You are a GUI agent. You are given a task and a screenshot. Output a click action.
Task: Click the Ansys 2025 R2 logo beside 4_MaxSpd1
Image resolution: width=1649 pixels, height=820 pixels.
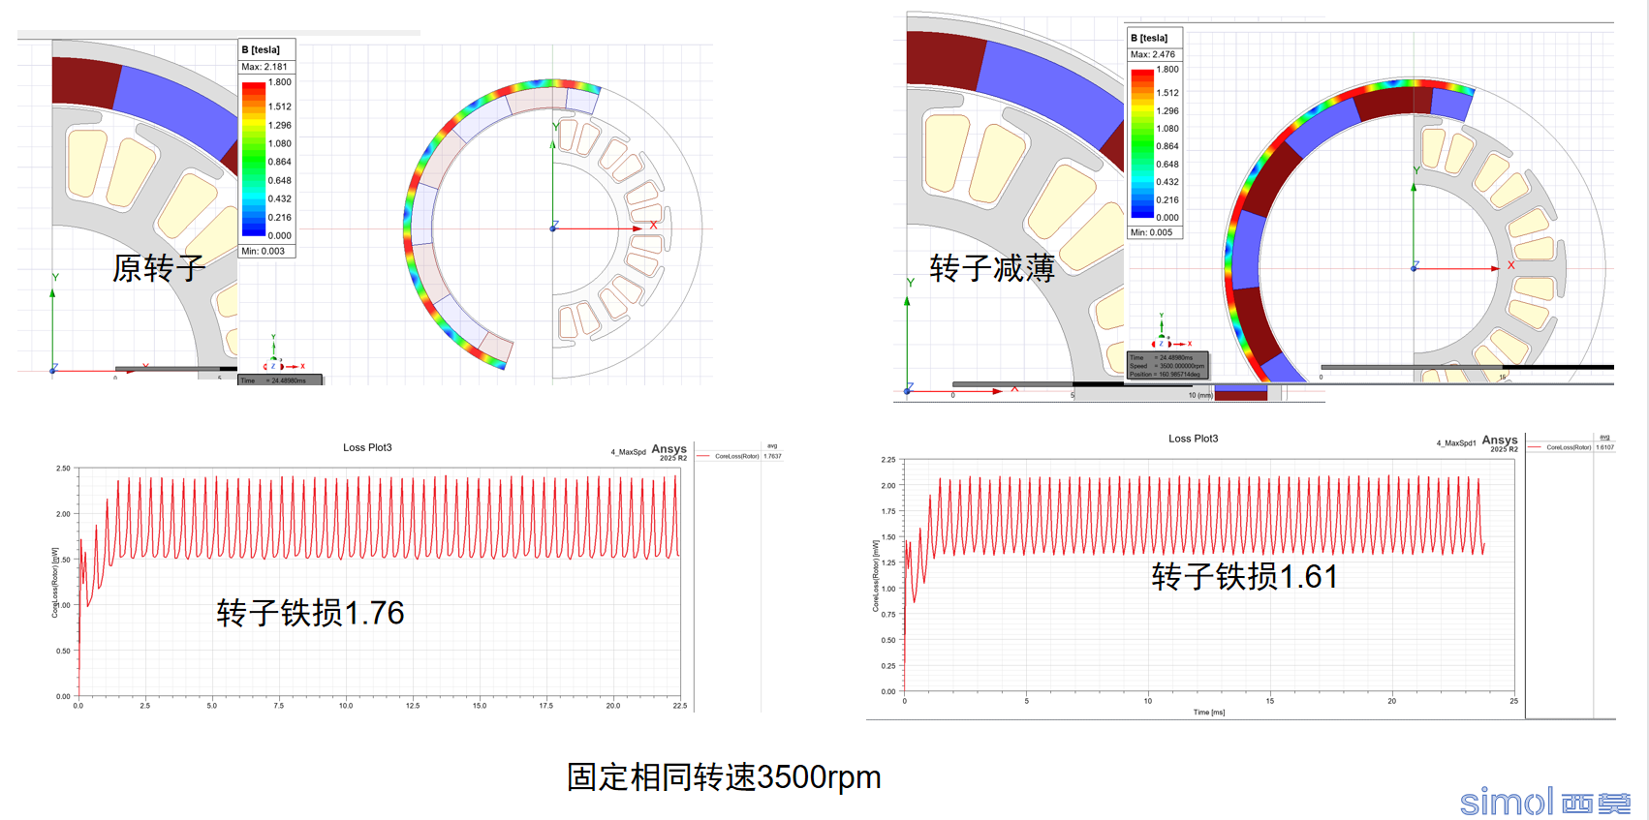point(1500,443)
